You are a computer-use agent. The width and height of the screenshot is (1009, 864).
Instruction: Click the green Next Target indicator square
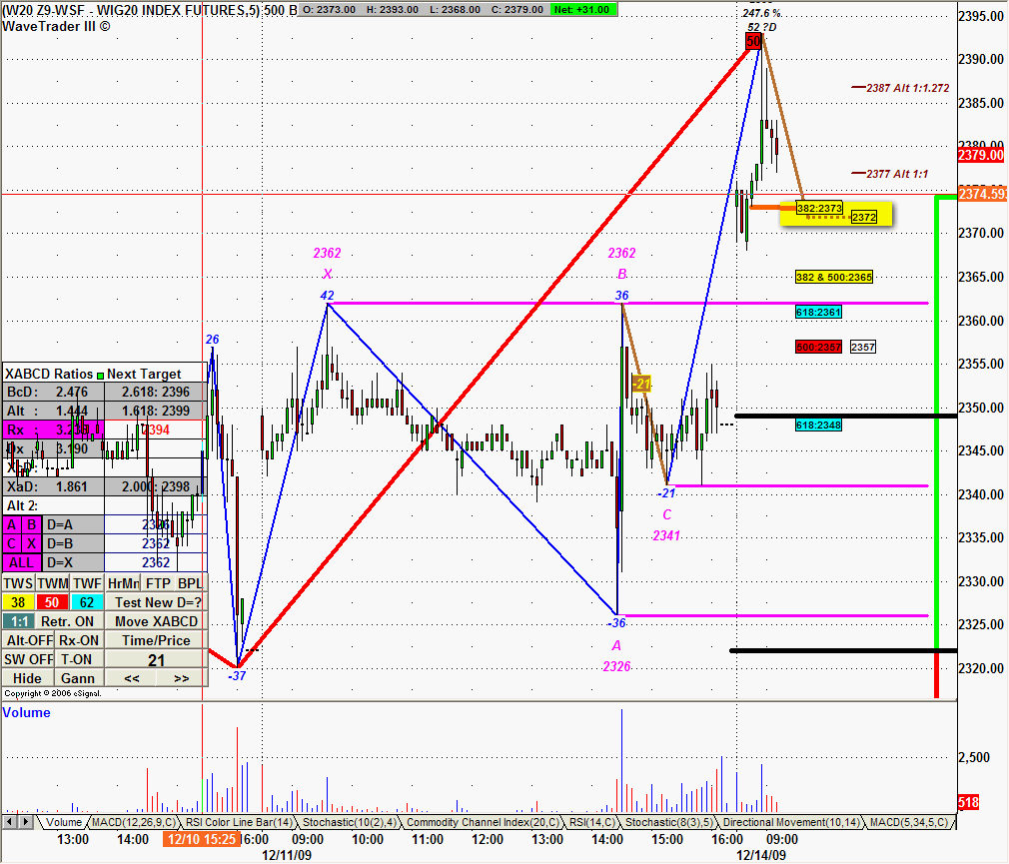click(x=100, y=375)
